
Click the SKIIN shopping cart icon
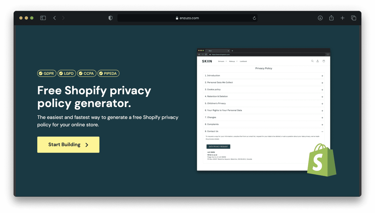point(324,61)
